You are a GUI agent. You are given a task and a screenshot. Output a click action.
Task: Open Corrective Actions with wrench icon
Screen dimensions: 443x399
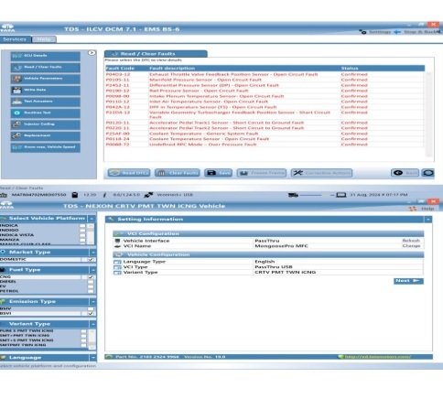tap(321, 173)
